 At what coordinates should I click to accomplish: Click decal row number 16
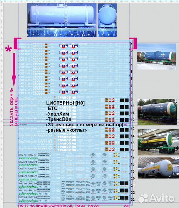[x=132, y=150]
